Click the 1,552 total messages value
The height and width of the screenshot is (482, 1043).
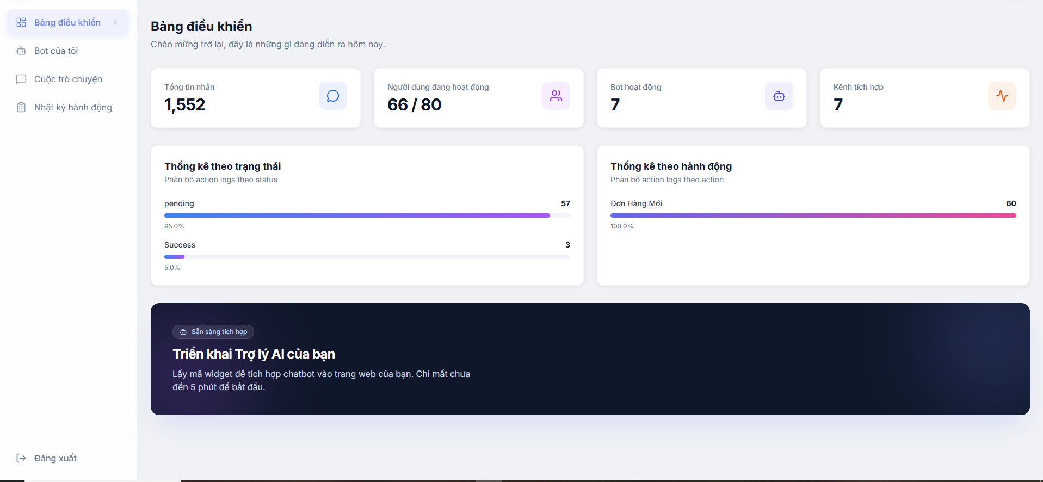click(x=185, y=104)
